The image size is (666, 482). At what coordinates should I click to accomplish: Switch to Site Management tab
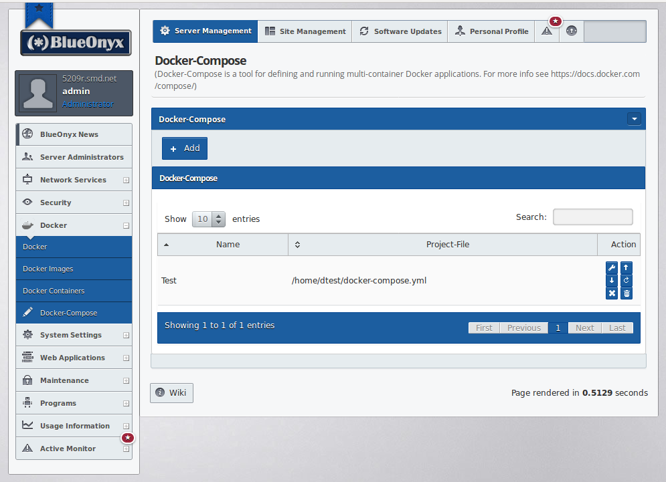coord(305,31)
